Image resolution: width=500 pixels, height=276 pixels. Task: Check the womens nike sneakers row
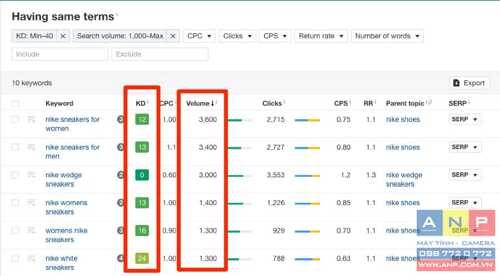tap(16, 231)
